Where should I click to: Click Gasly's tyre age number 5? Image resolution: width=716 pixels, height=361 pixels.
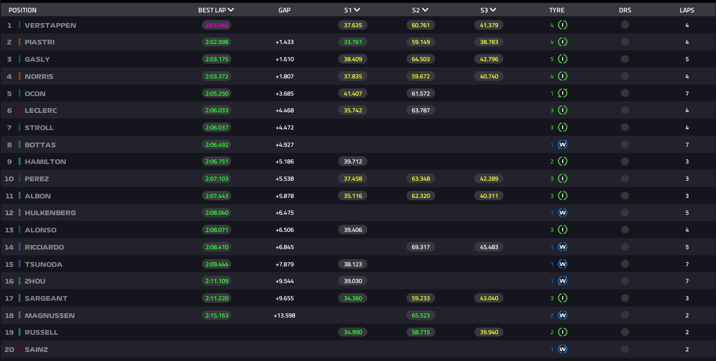[x=552, y=59]
